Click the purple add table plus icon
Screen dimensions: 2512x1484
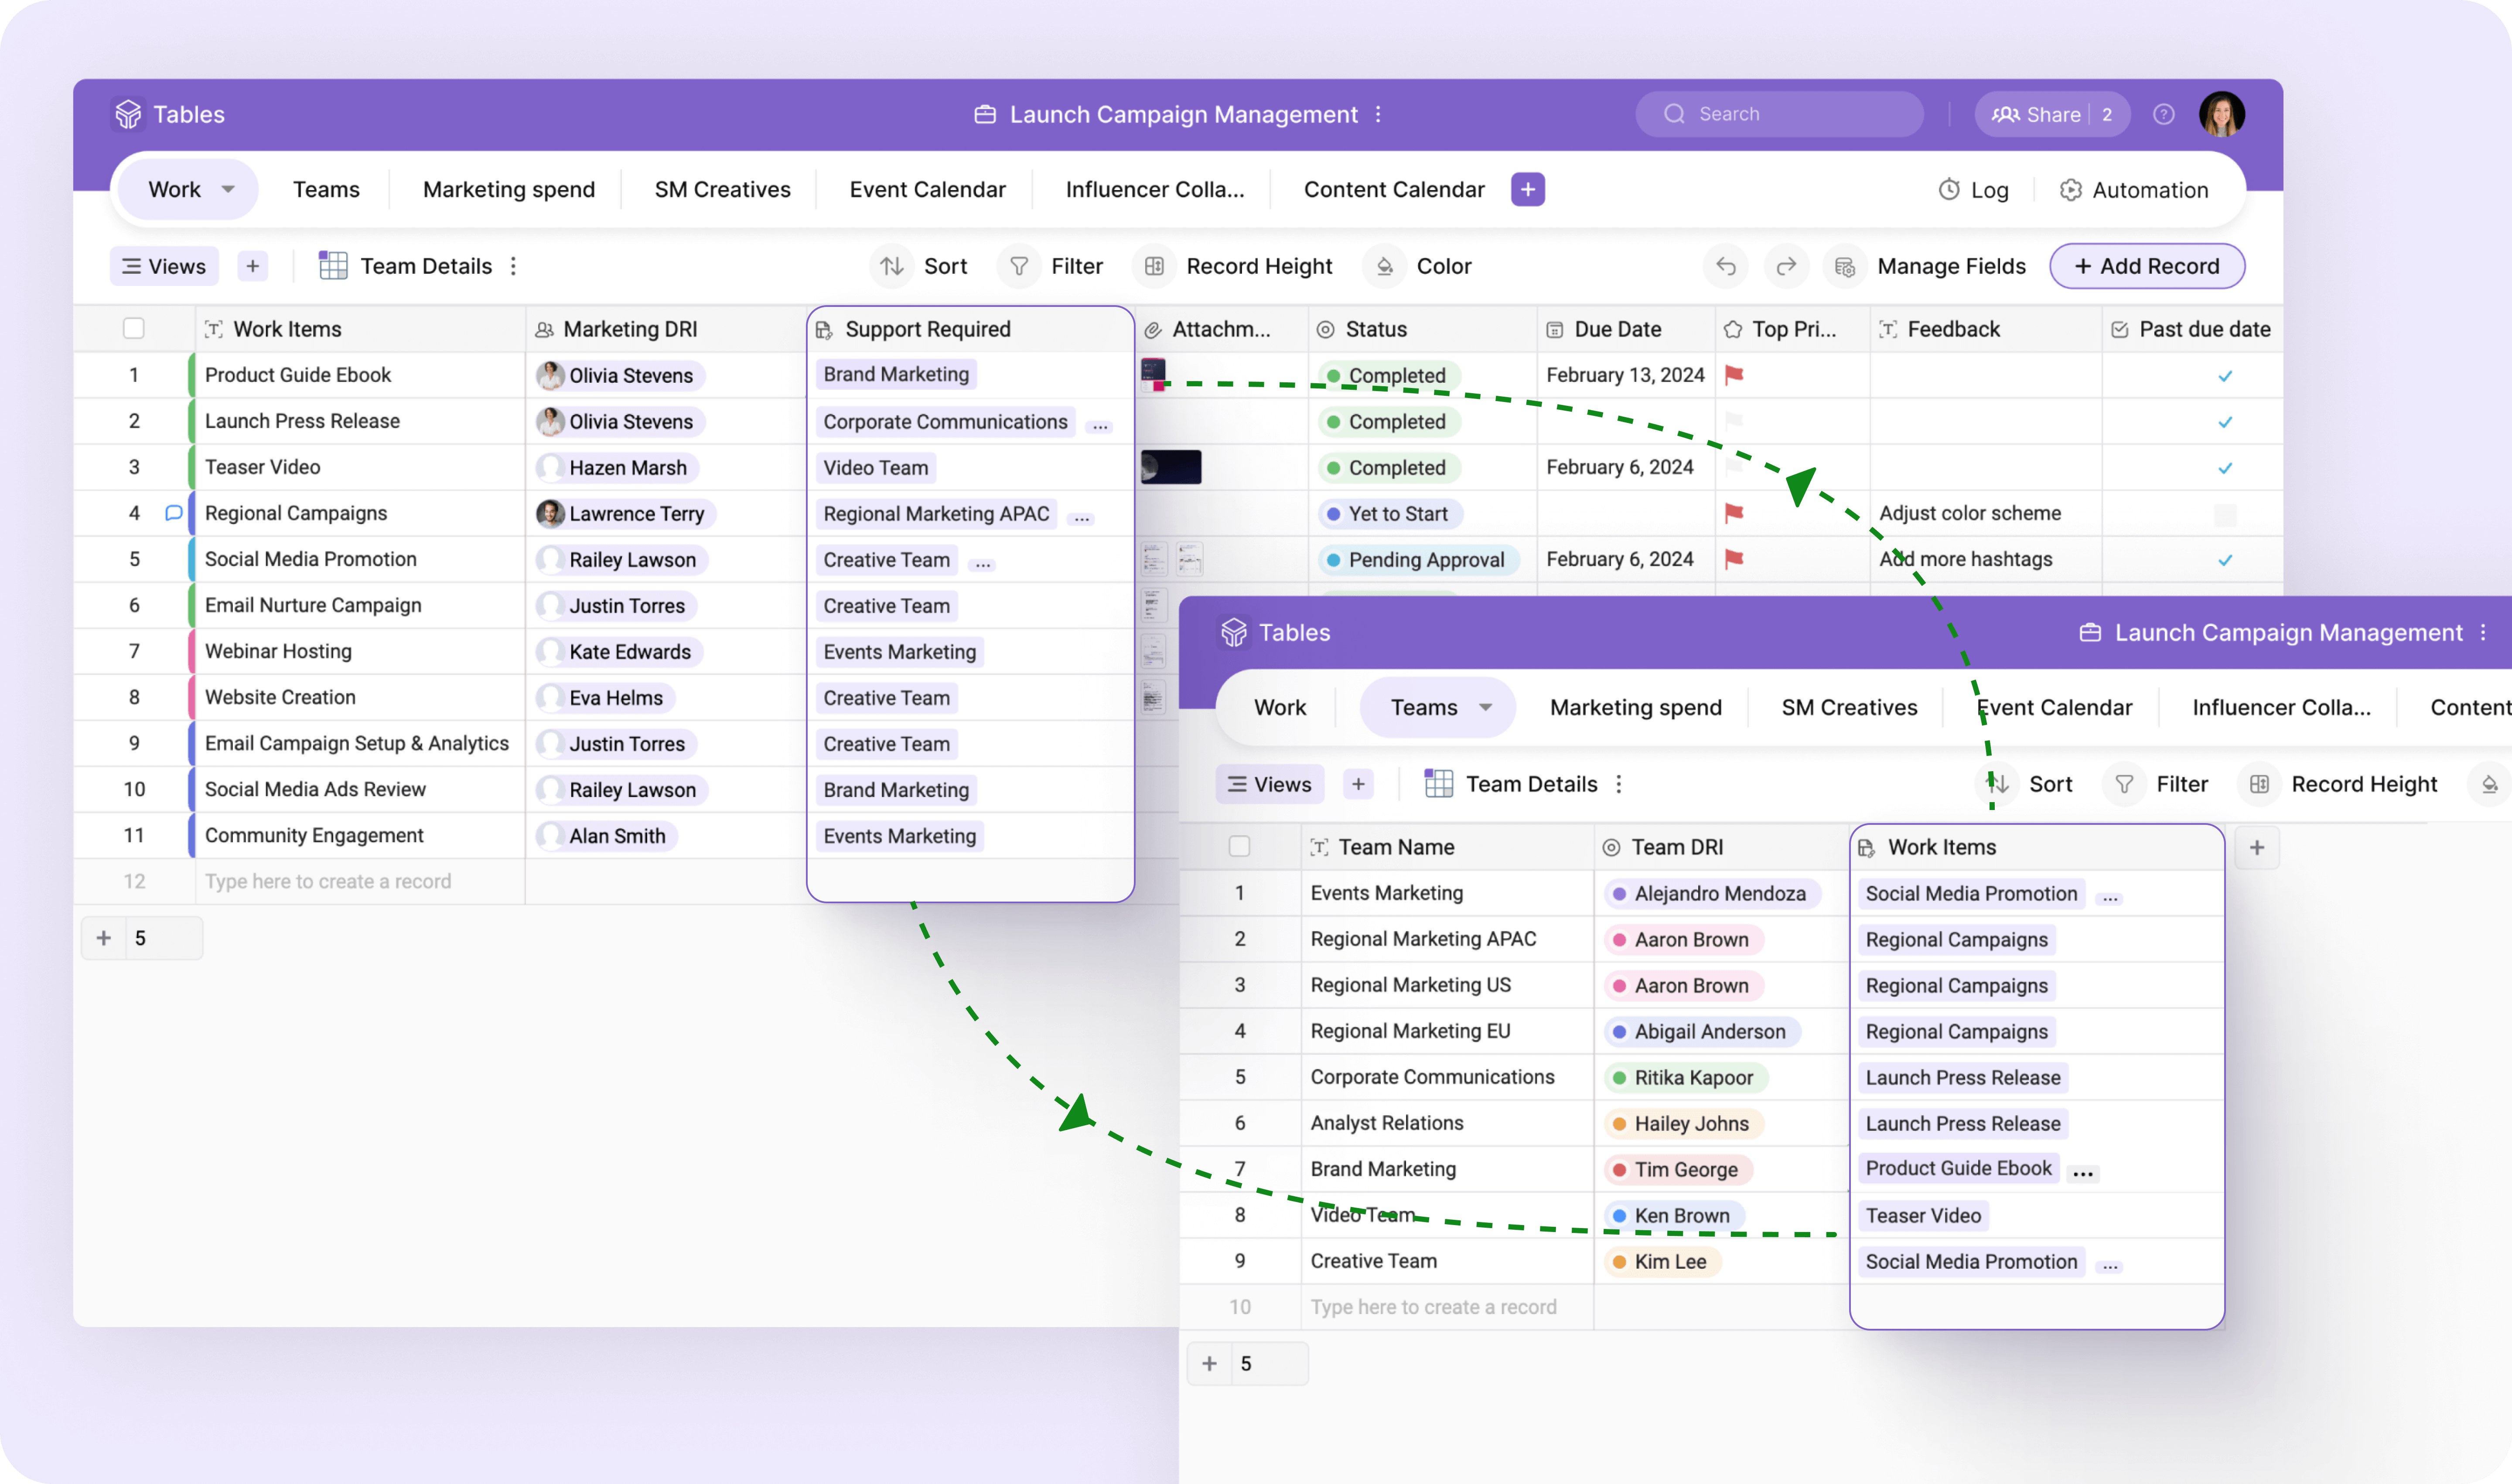pos(1528,189)
